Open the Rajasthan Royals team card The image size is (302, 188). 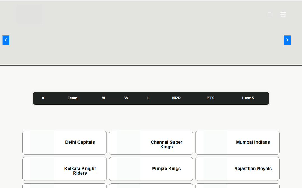click(x=237, y=169)
